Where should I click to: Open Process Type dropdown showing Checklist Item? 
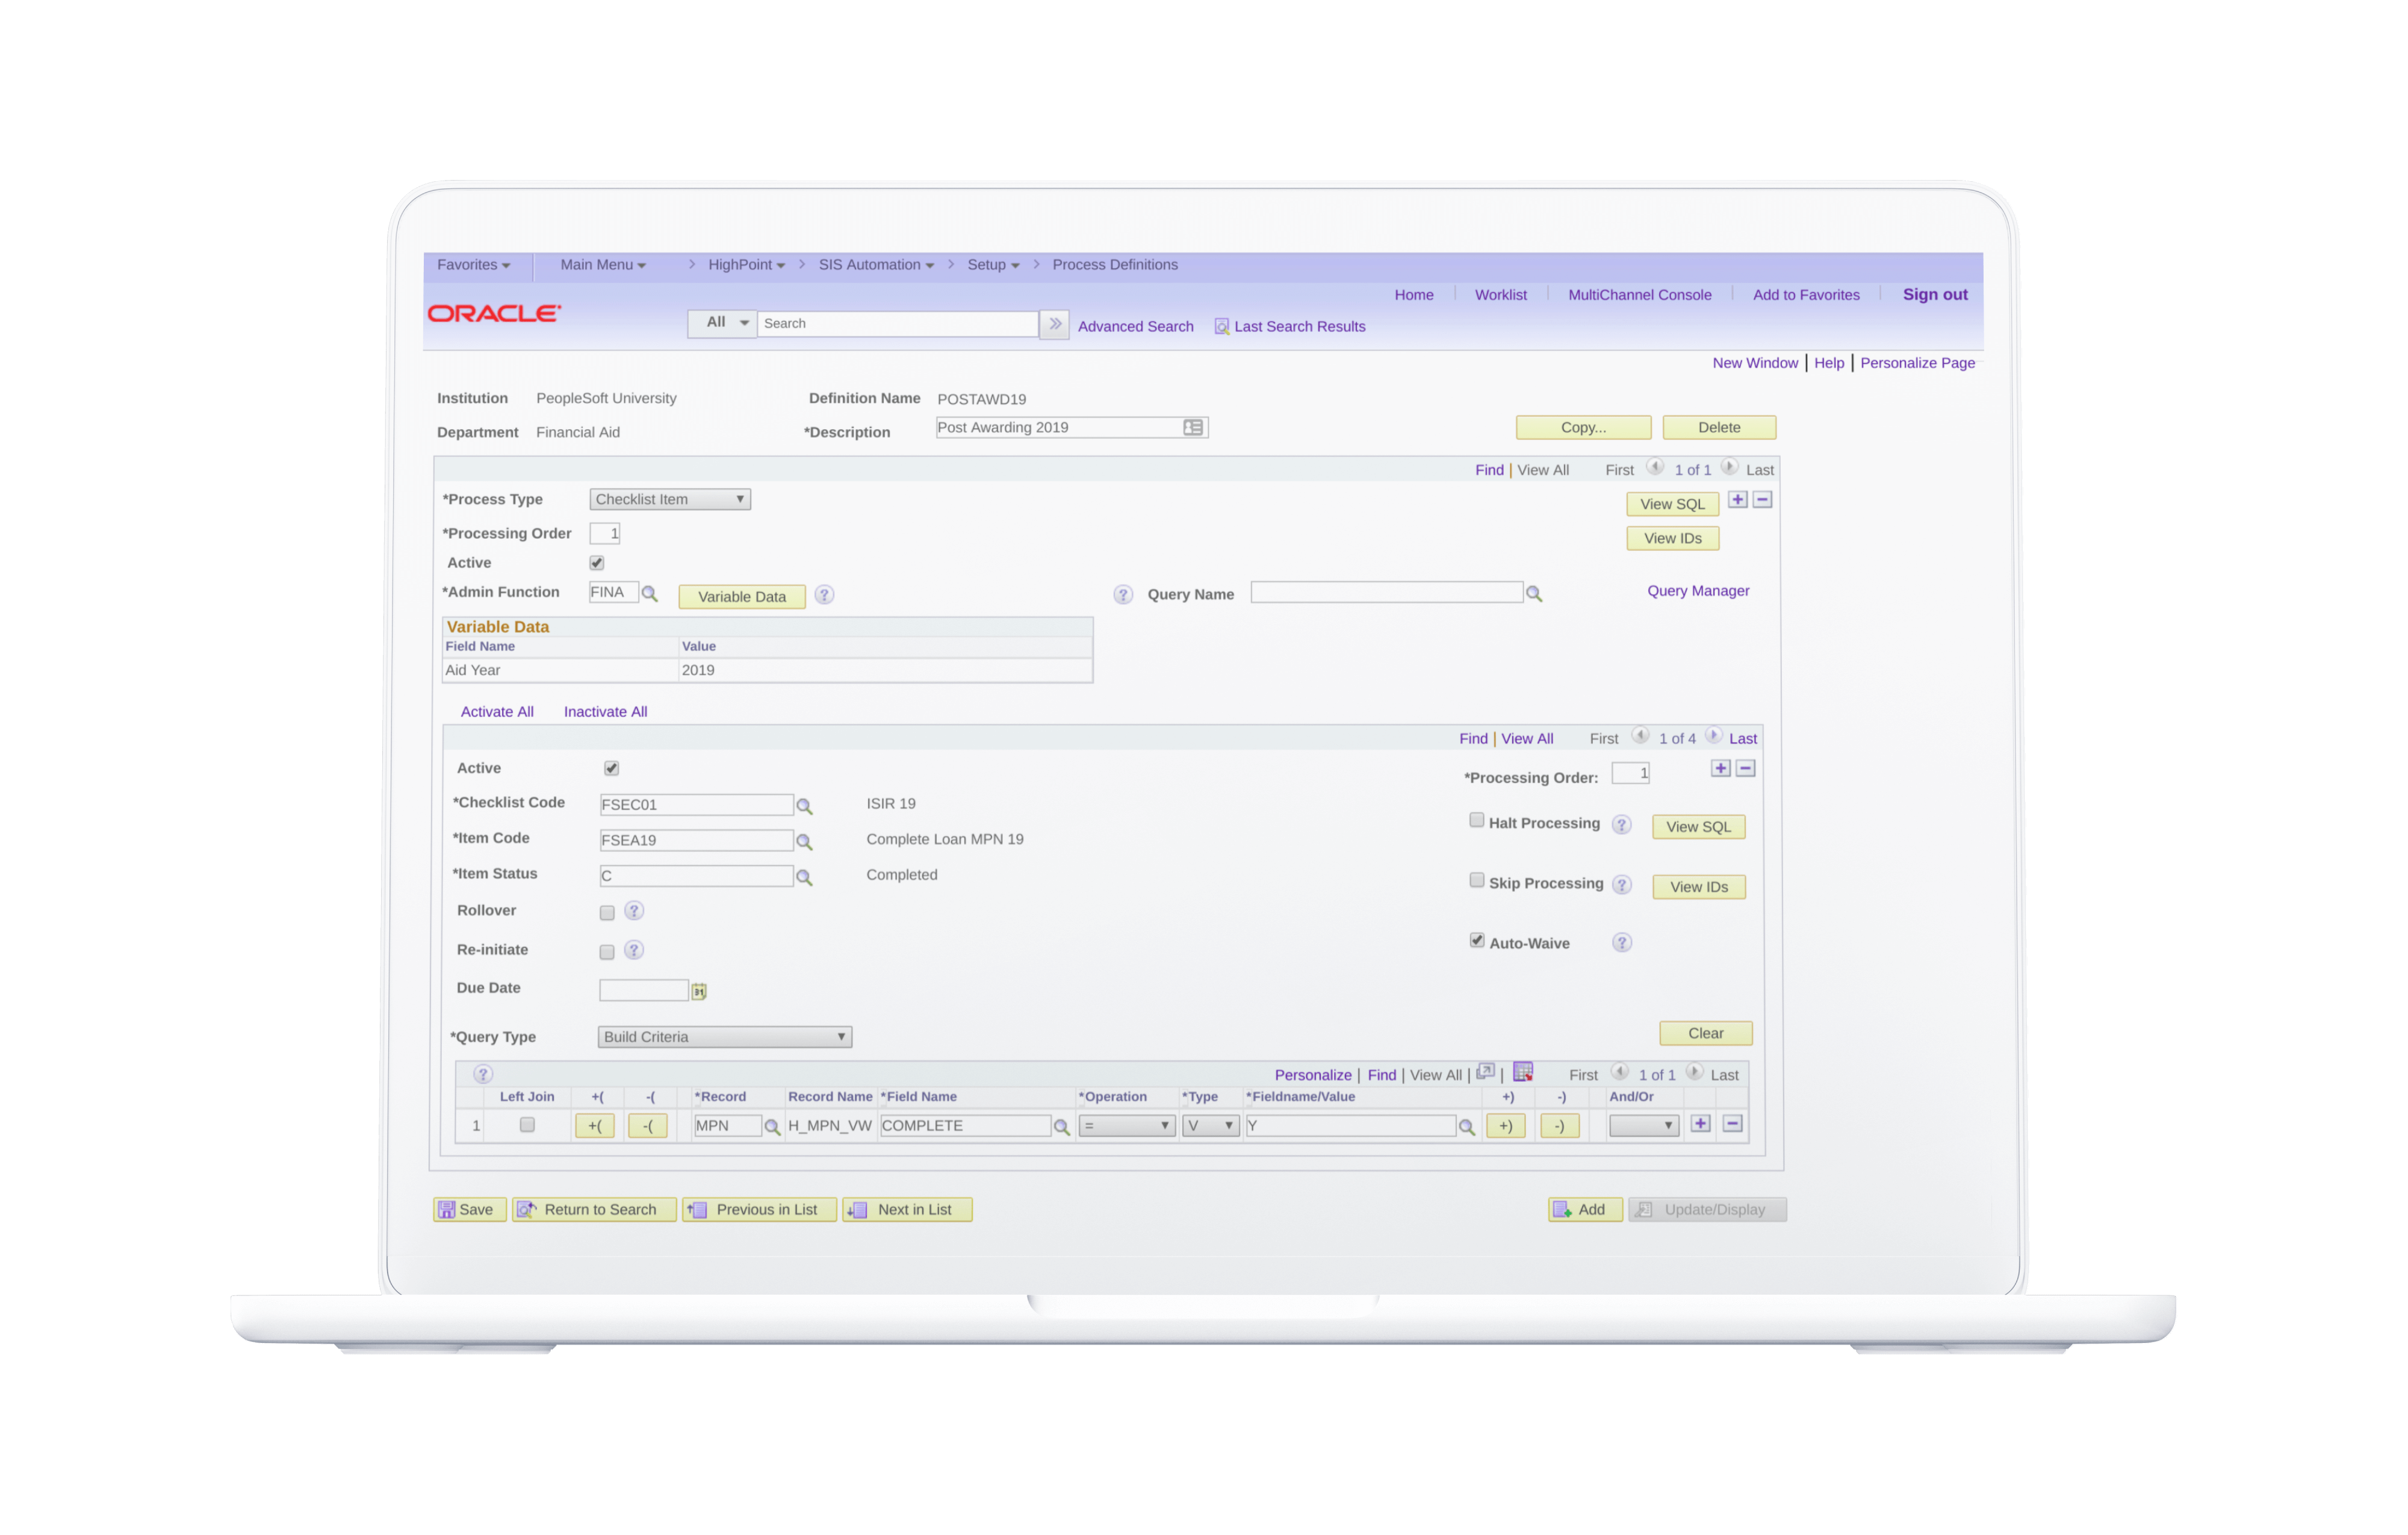coord(670,500)
